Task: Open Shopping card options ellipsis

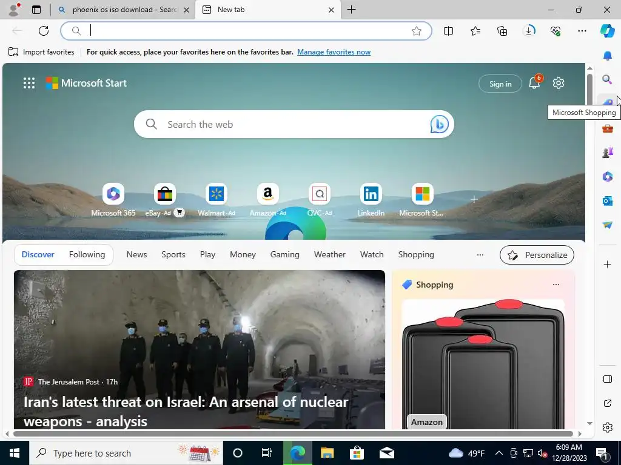Action: (556, 285)
